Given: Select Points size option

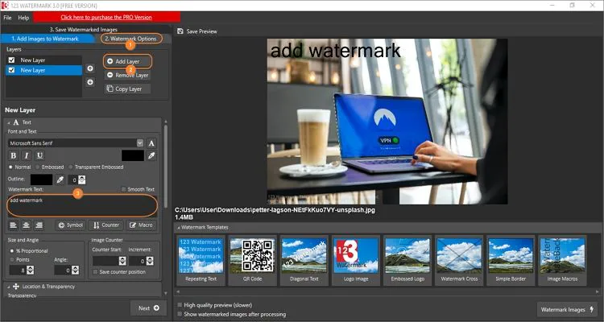Looking at the screenshot, I should click(x=12, y=259).
